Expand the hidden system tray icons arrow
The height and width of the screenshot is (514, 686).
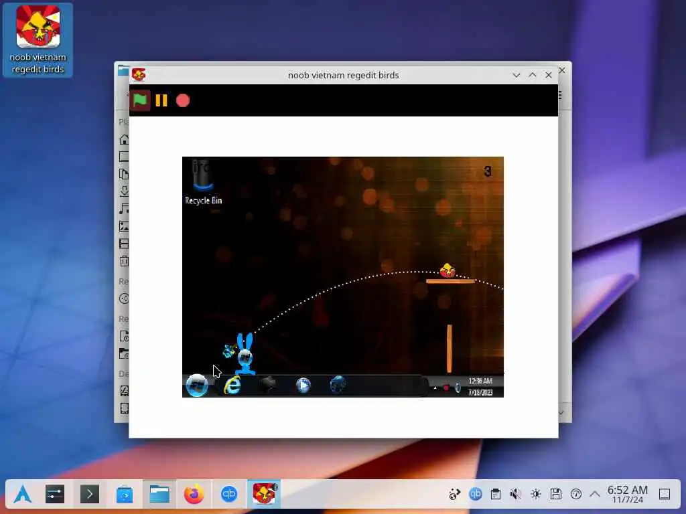coord(595,495)
